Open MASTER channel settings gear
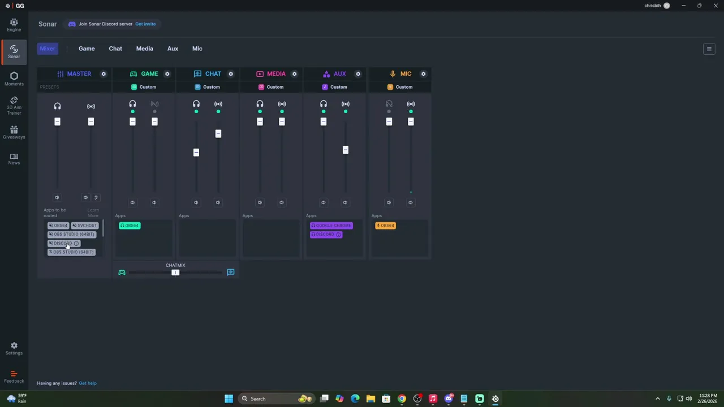Screen dimensions: 724x407 coord(104,74)
